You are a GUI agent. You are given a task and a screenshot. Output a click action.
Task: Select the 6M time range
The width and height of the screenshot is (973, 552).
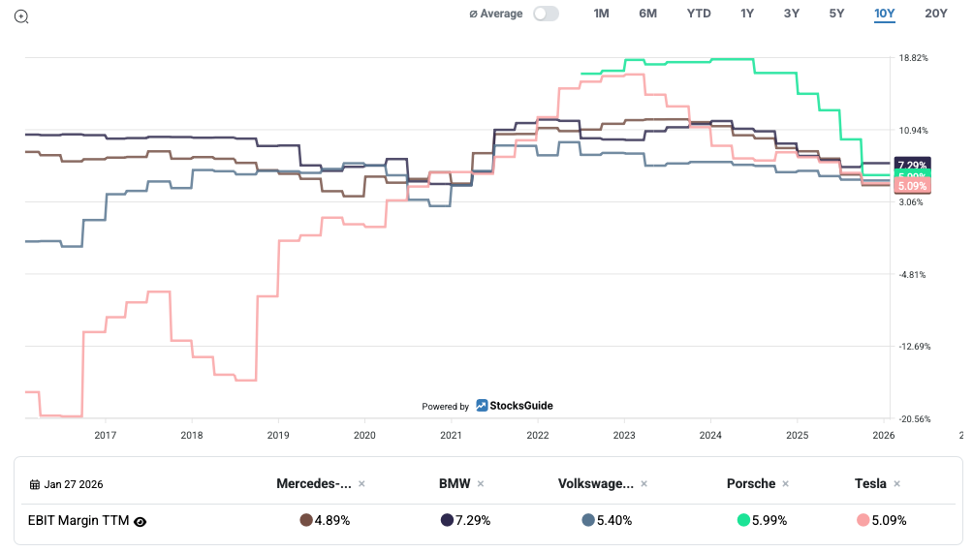pos(647,14)
